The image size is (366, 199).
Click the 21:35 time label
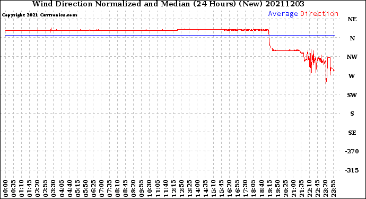coord(301,188)
